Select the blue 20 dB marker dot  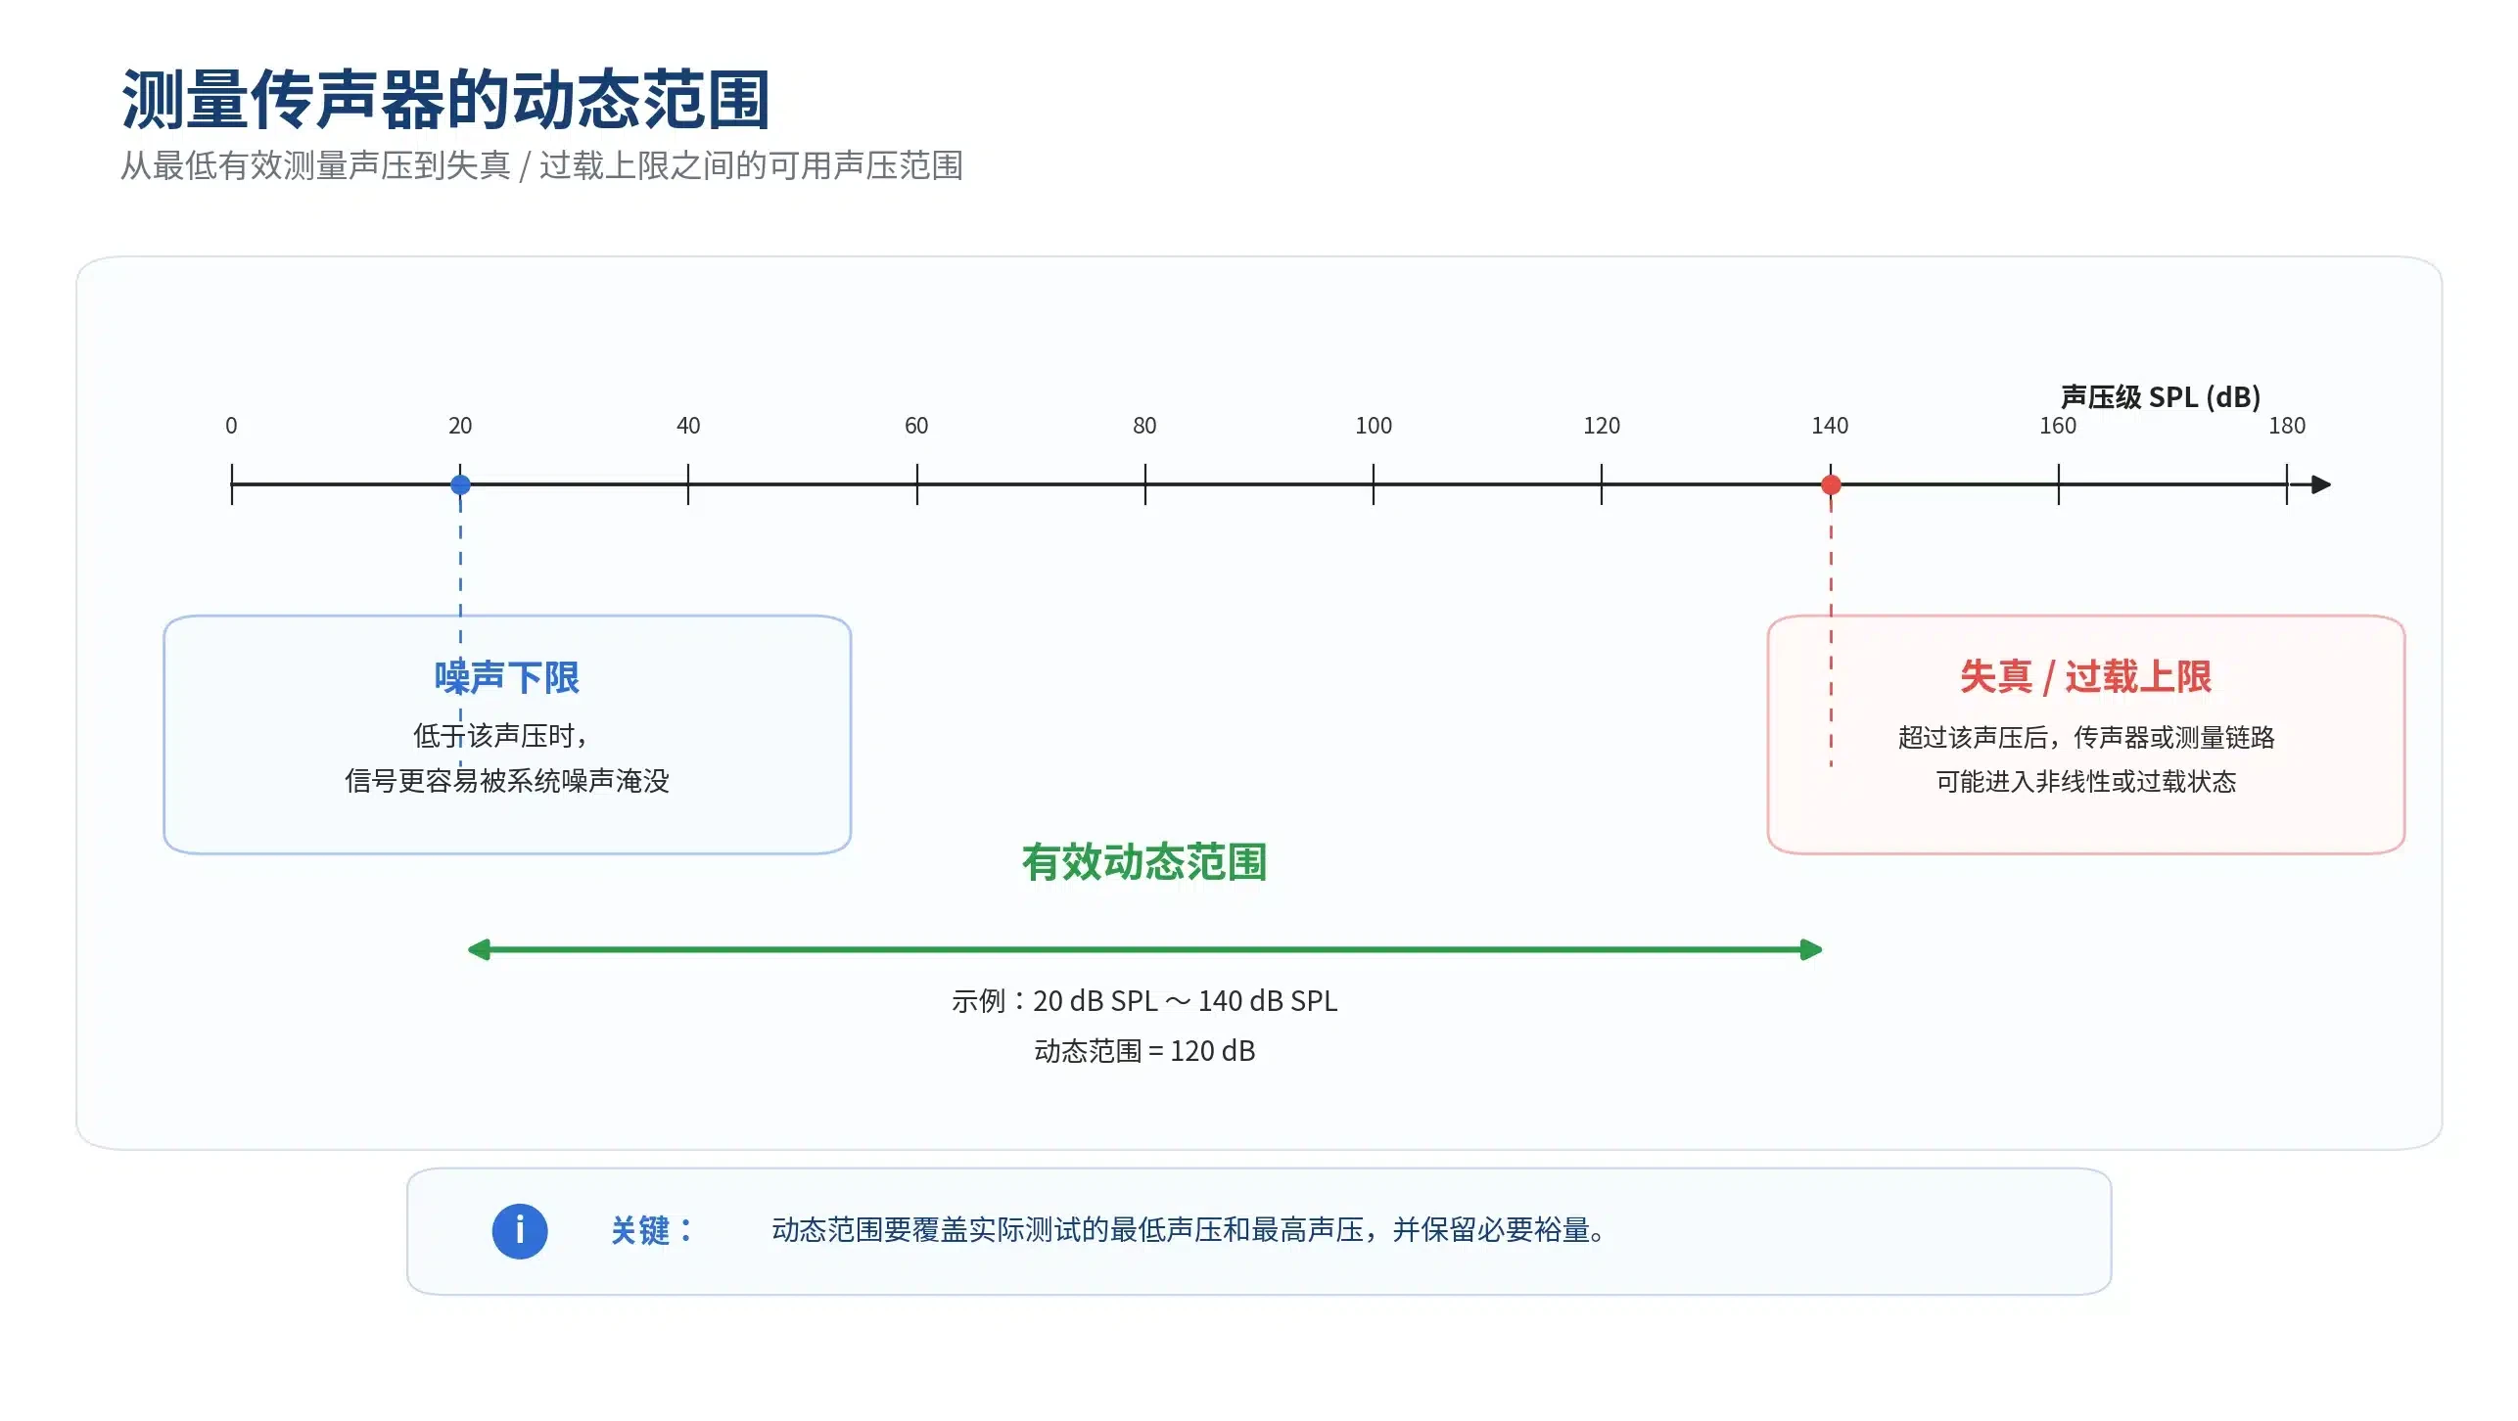(x=460, y=484)
